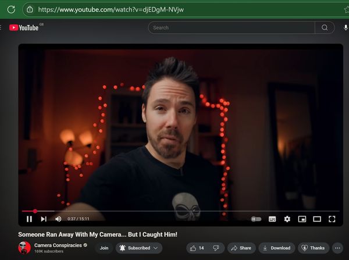The image size is (349, 260).
Task: Click the YouTube home logo
Action: coord(24,27)
